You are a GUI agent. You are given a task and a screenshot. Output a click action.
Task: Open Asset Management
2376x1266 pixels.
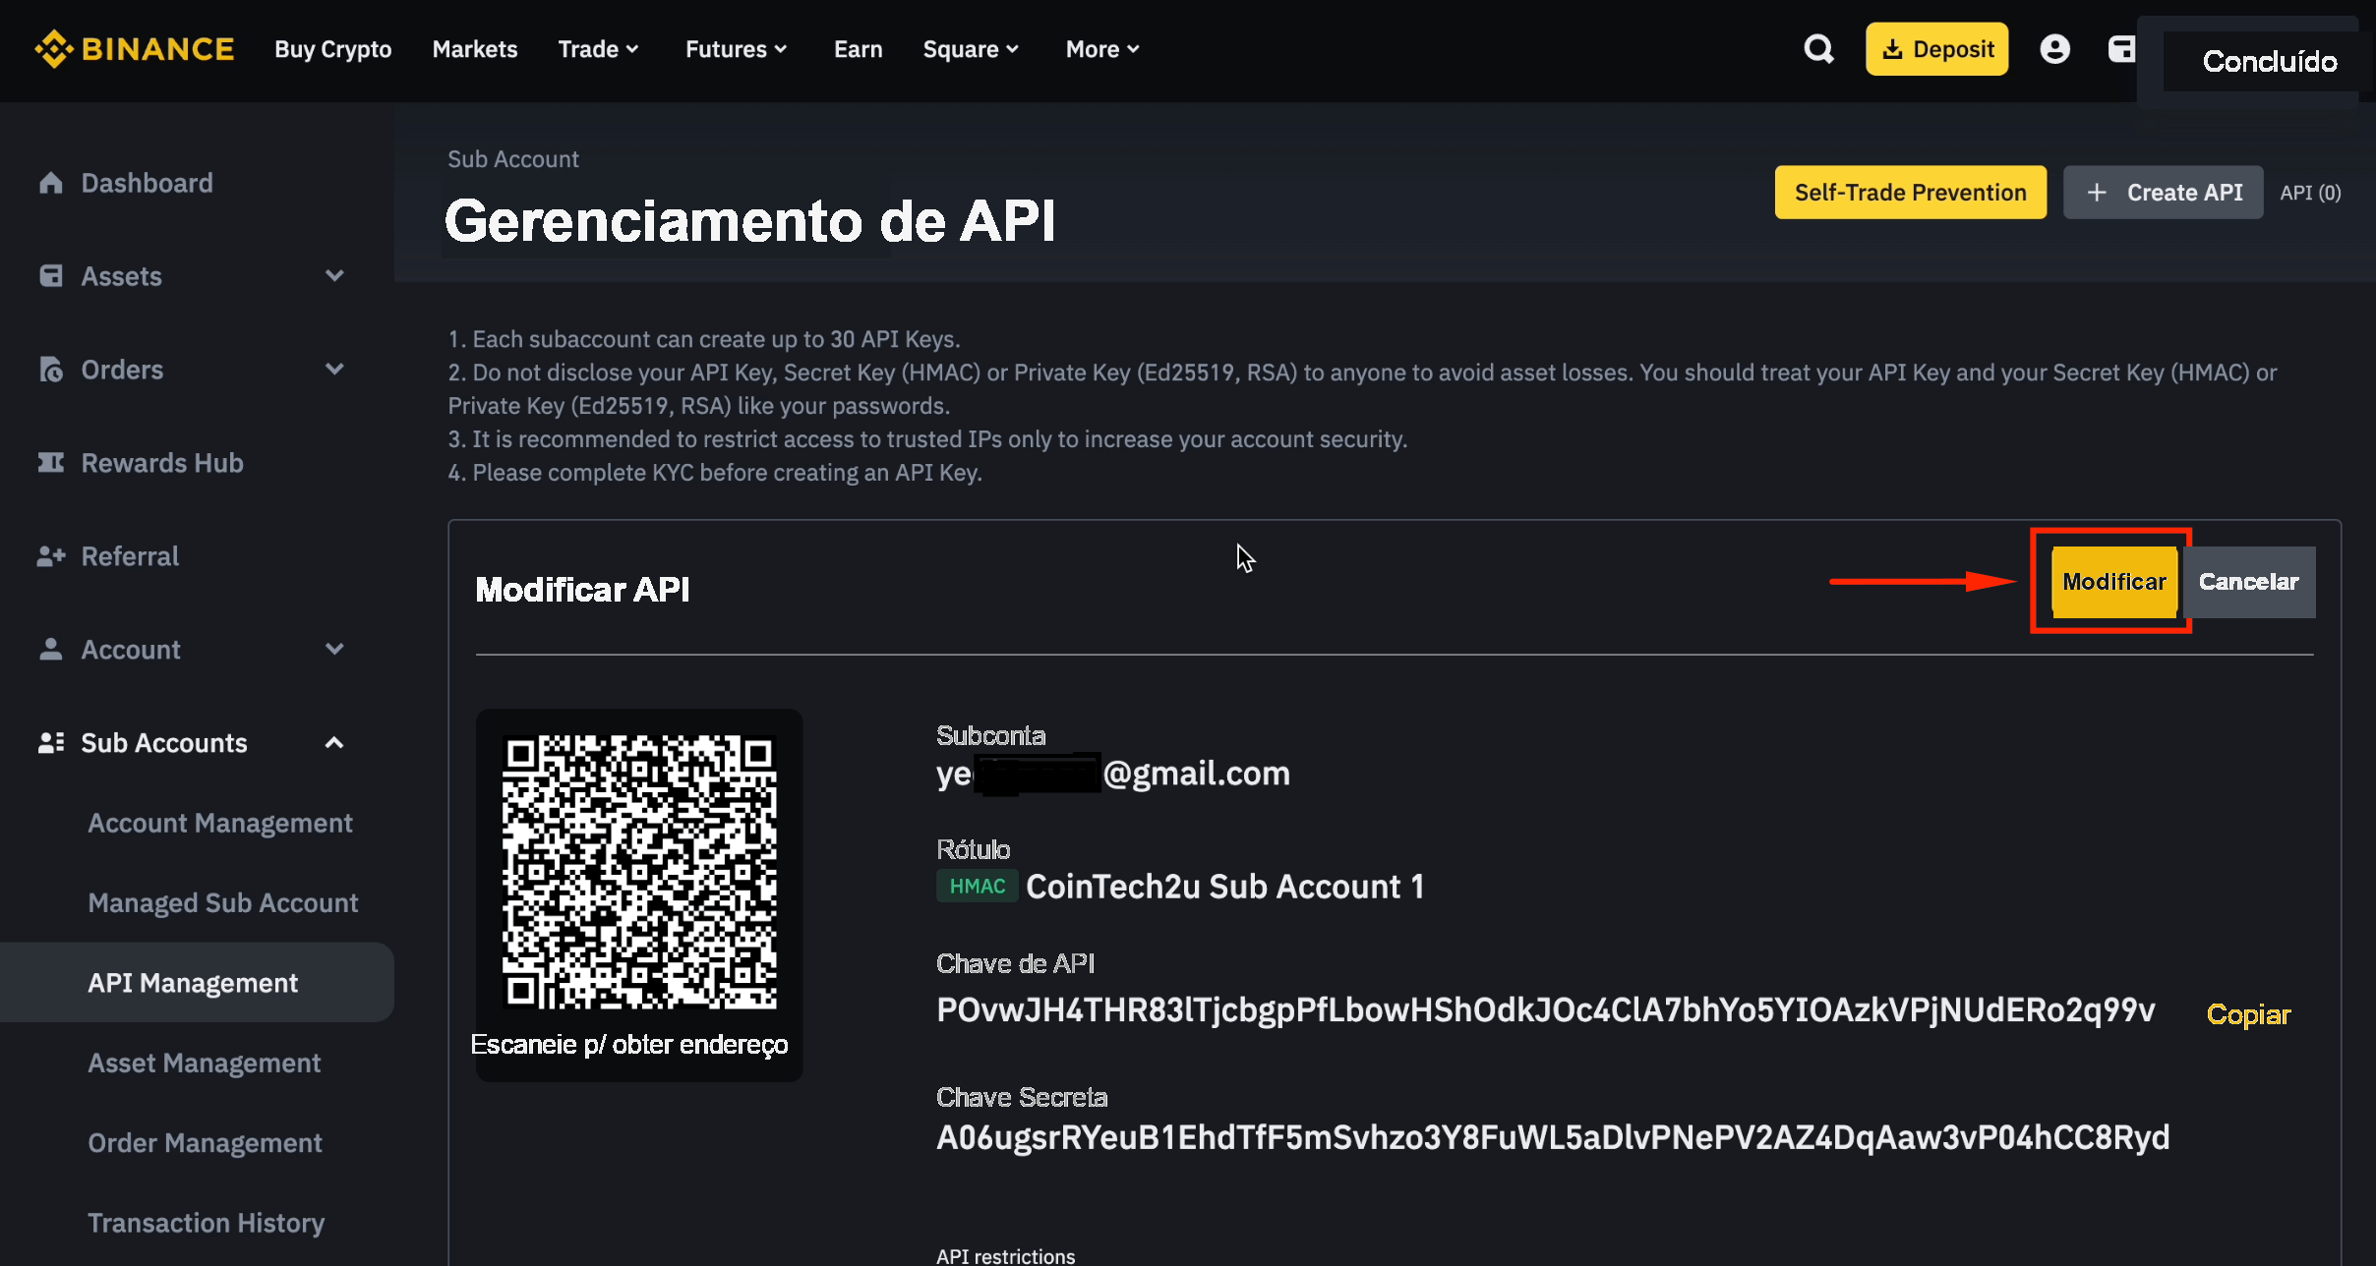(x=205, y=1064)
